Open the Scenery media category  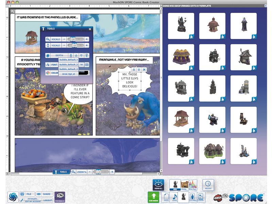pos(201,197)
